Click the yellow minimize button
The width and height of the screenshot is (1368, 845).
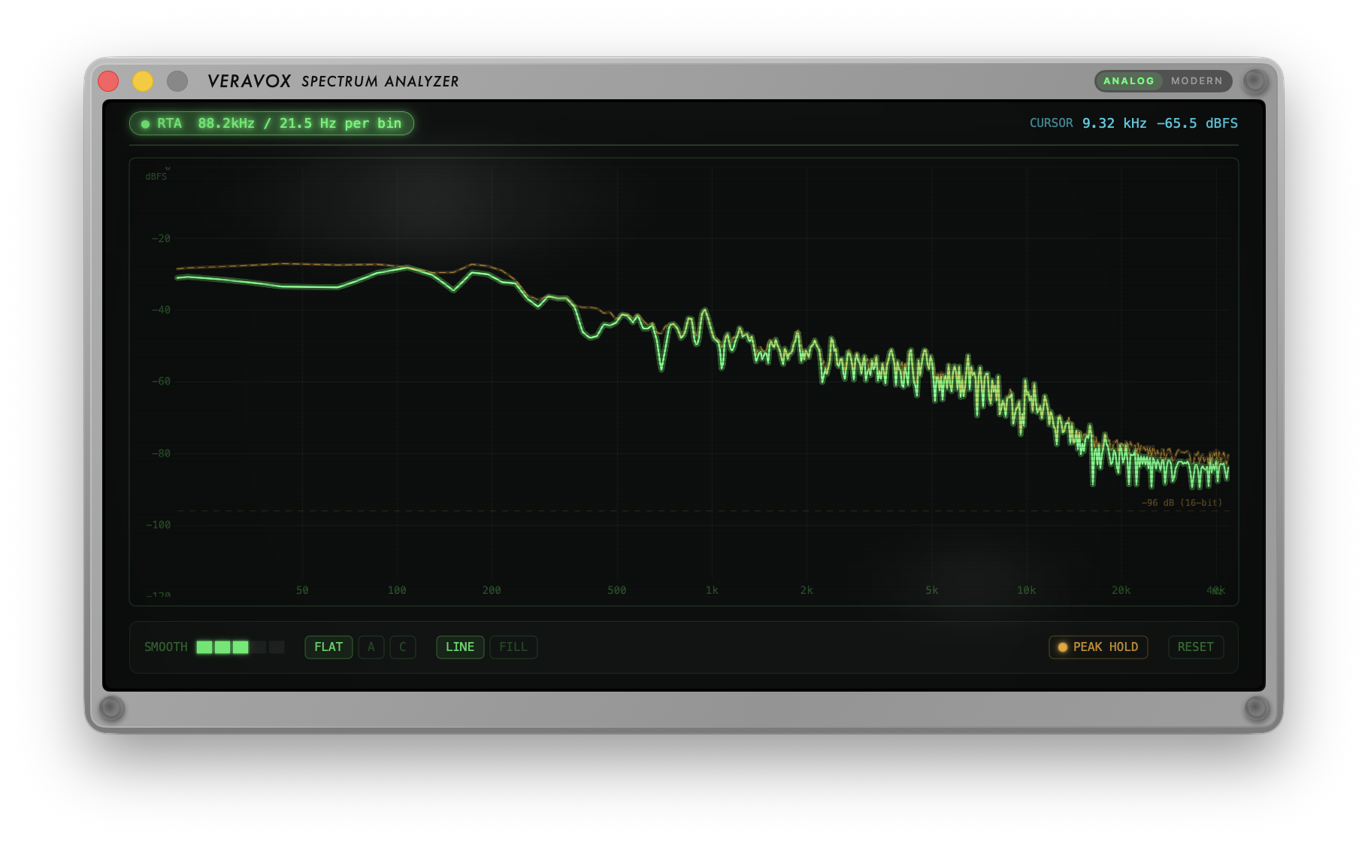click(143, 81)
